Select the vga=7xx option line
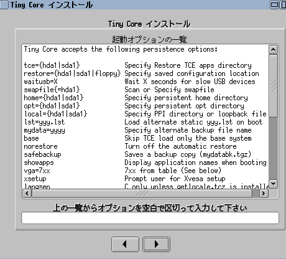The width and height of the screenshot is (286, 259). 145,171
